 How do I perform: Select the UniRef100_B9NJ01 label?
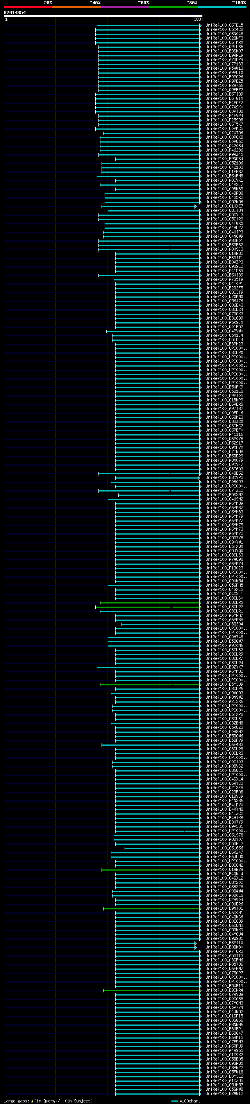click(224, 909)
